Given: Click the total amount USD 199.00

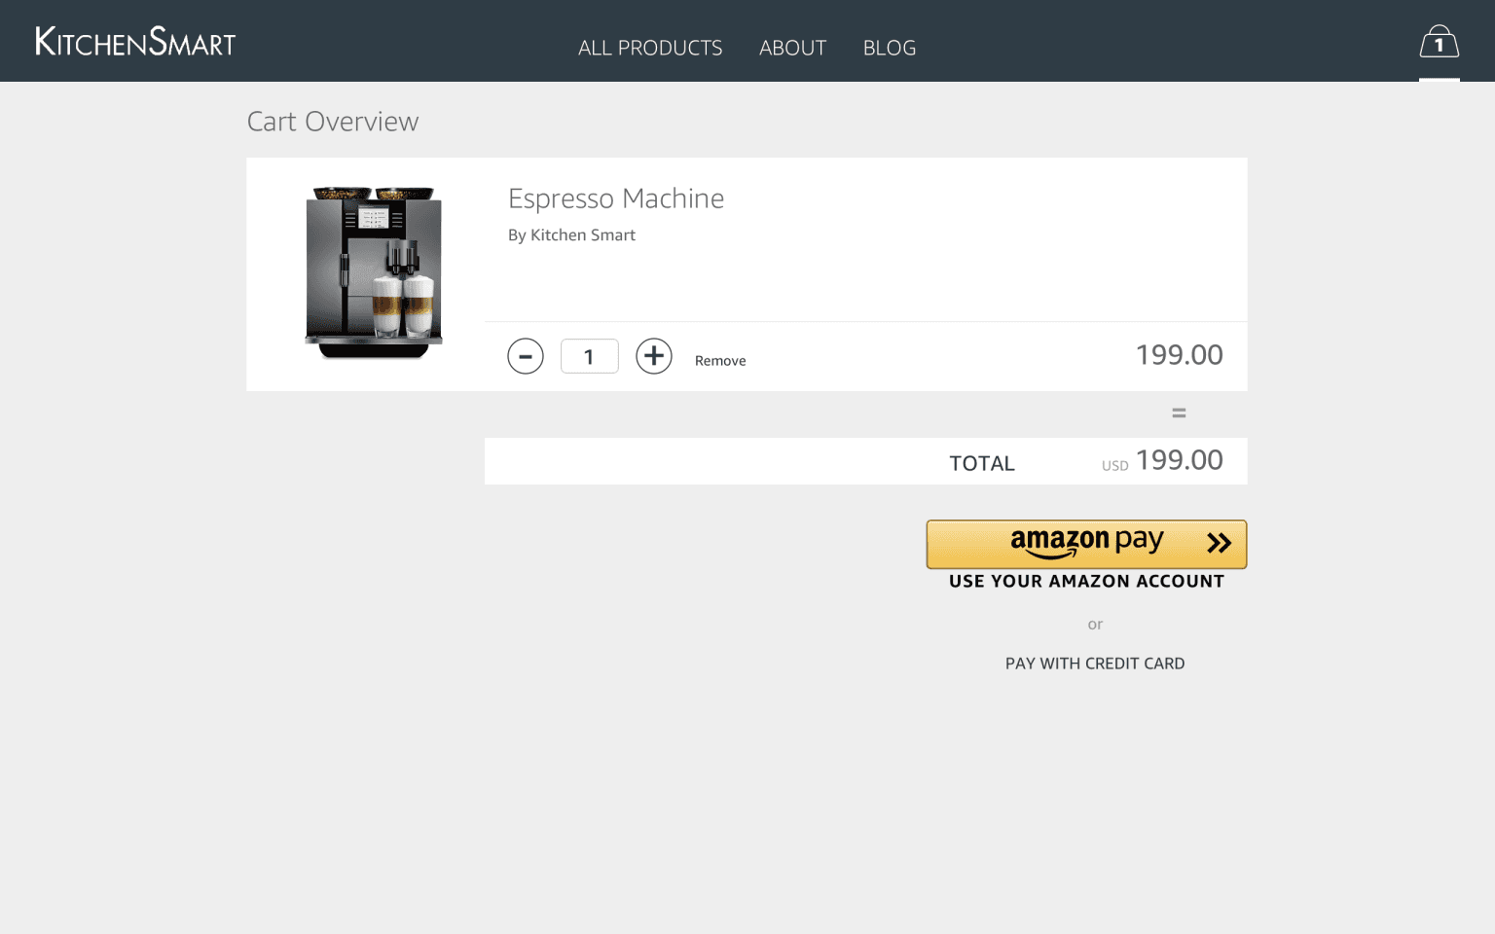Looking at the screenshot, I should [x=1162, y=460].
